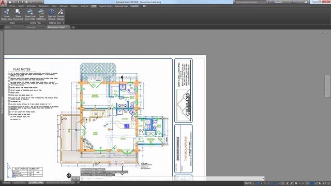Open the Annotate ribbon tab
This screenshot has width=331, height=186.
coord(31,6)
